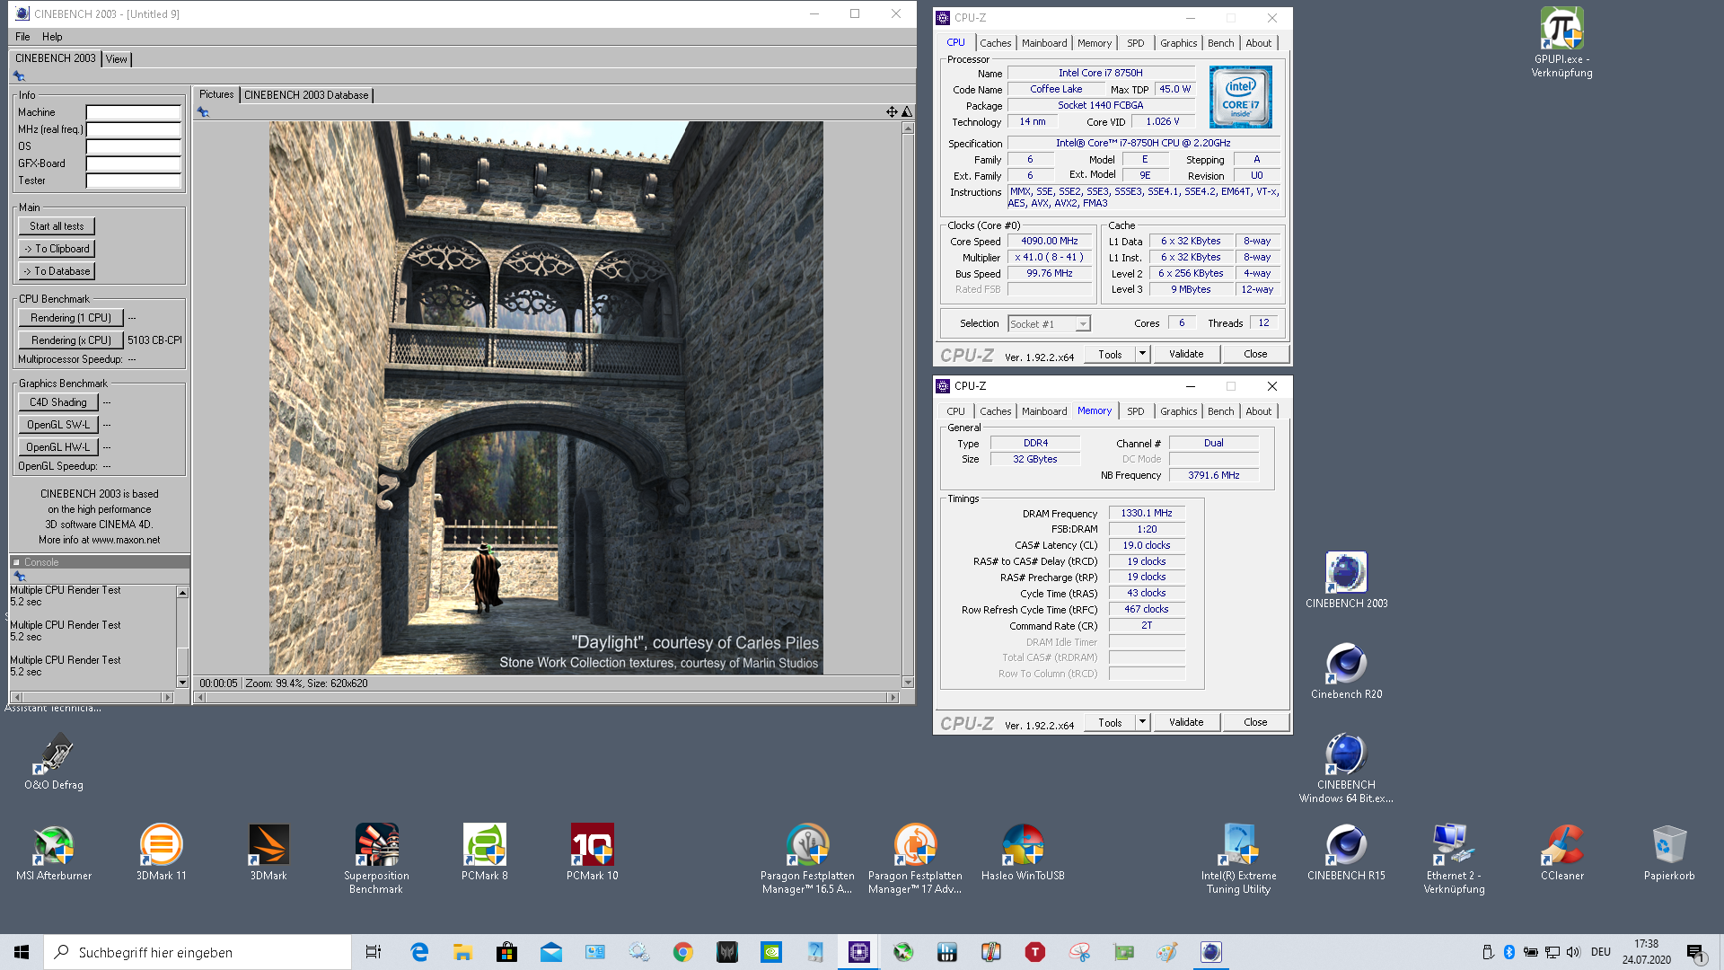Viewport: 1724px width, 970px height.
Task: Open File Explorer from the taskbar
Action: click(463, 952)
